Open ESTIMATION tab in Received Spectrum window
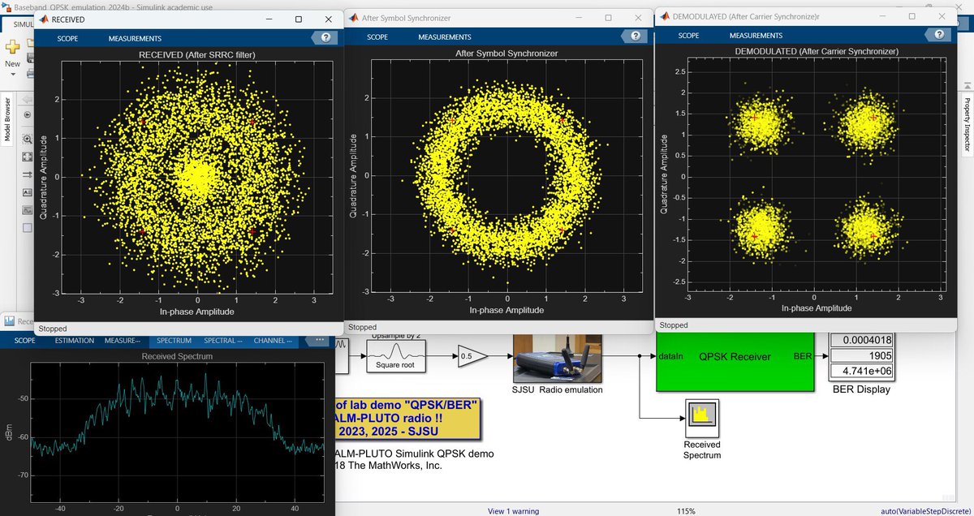 [74, 341]
